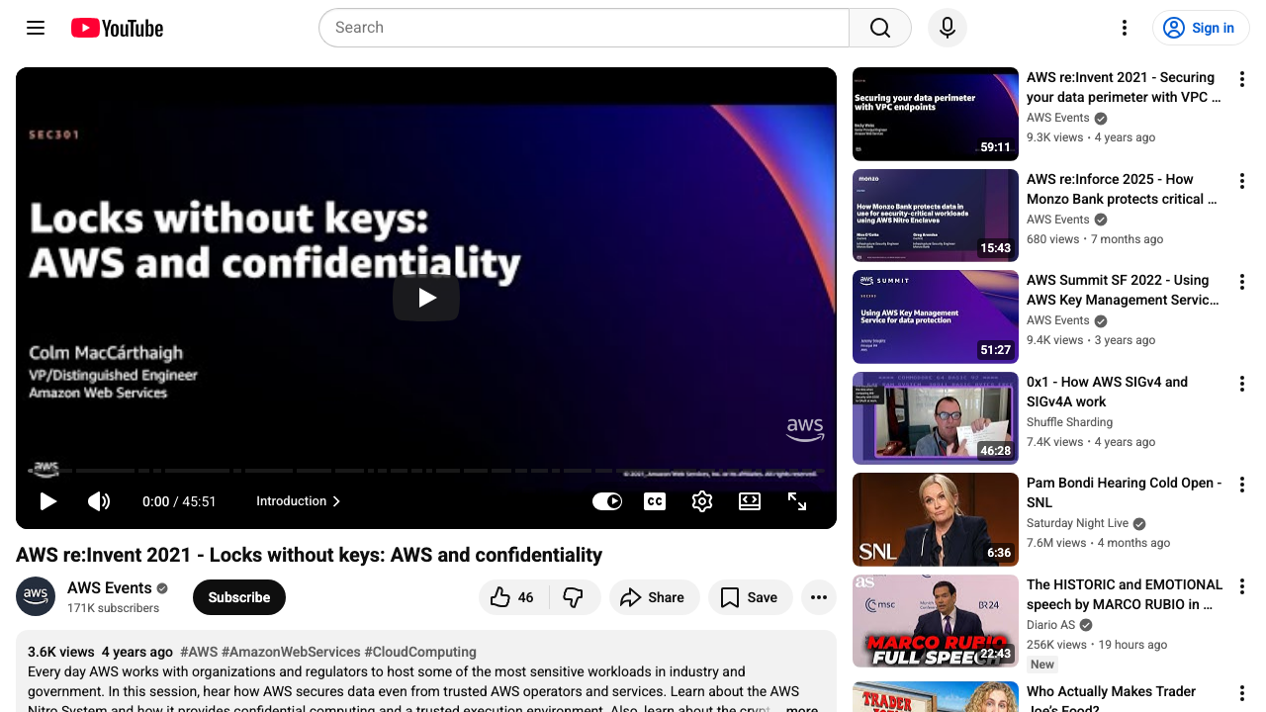This screenshot has width=1266, height=712.
Task: Click the AWS logo watermark in player
Action: point(805,429)
